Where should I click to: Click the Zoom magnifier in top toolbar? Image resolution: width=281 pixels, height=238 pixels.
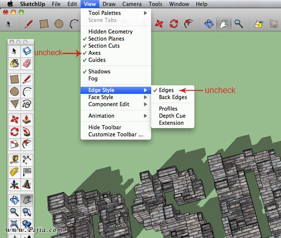click(x=238, y=23)
